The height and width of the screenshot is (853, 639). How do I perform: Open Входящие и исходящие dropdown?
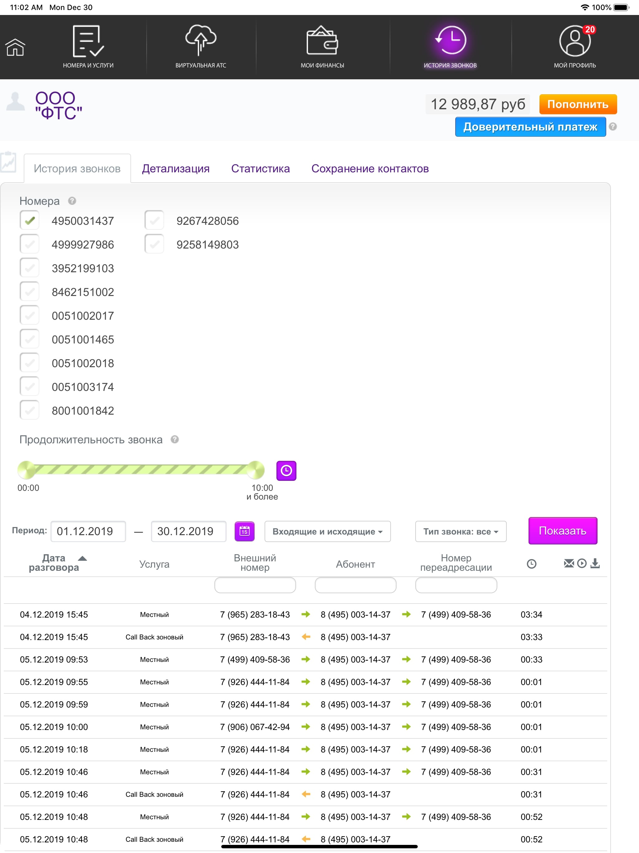[x=328, y=531]
